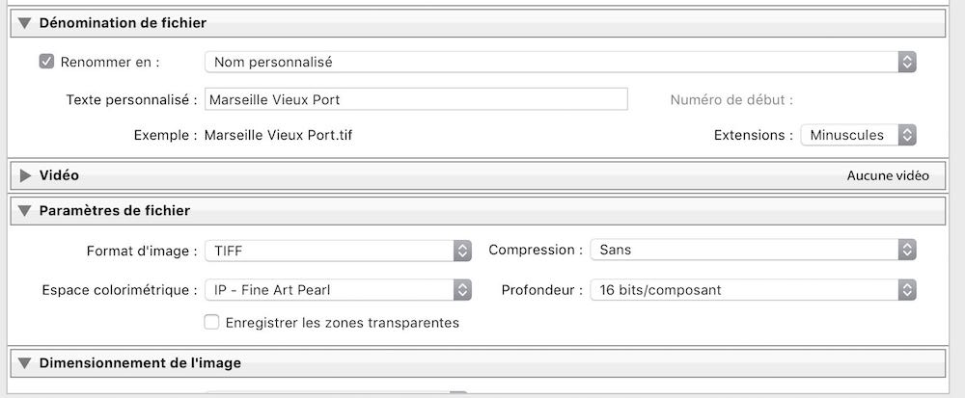Screen dimensions: 965x398
Task: Click the Dimensionnement de l'image header title
Action: tap(140, 363)
